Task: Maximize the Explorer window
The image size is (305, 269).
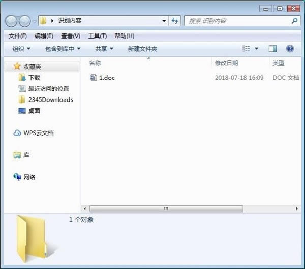Action: (280, 9)
